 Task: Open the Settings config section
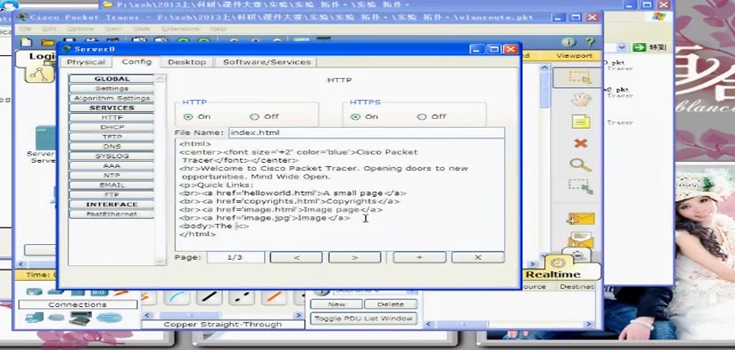[x=112, y=88]
